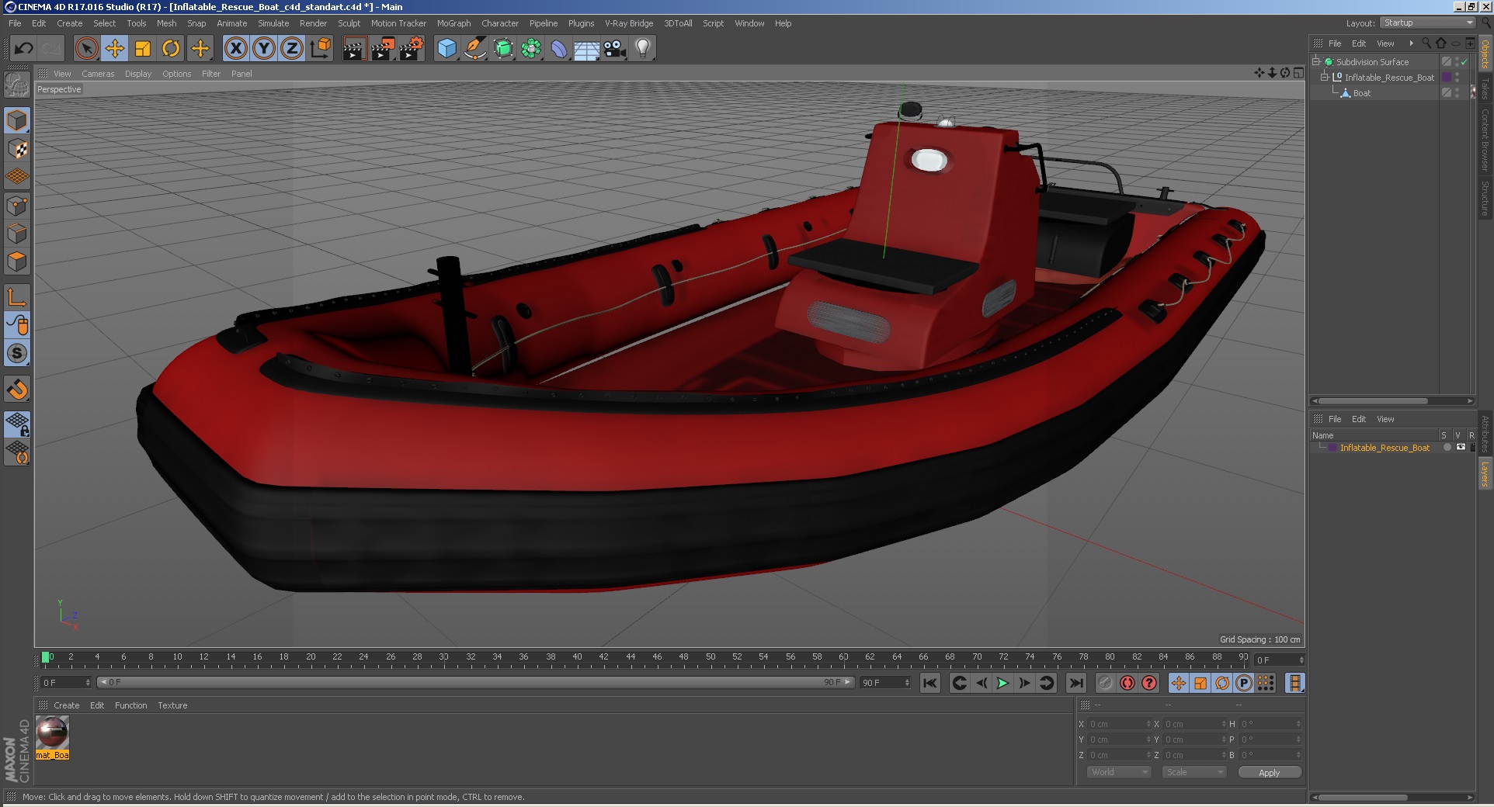Switch to Points mode
The height and width of the screenshot is (807, 1494).
click(17, 206)
